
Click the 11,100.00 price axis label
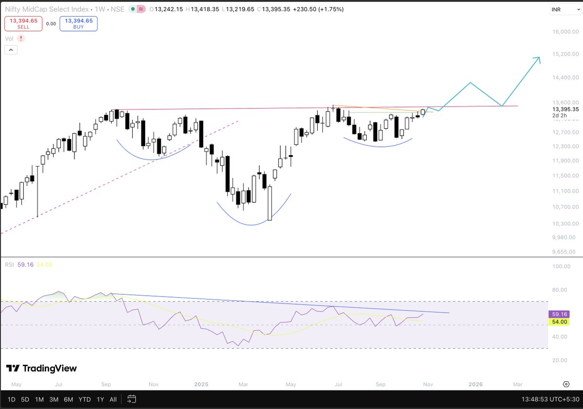(566, 192)
